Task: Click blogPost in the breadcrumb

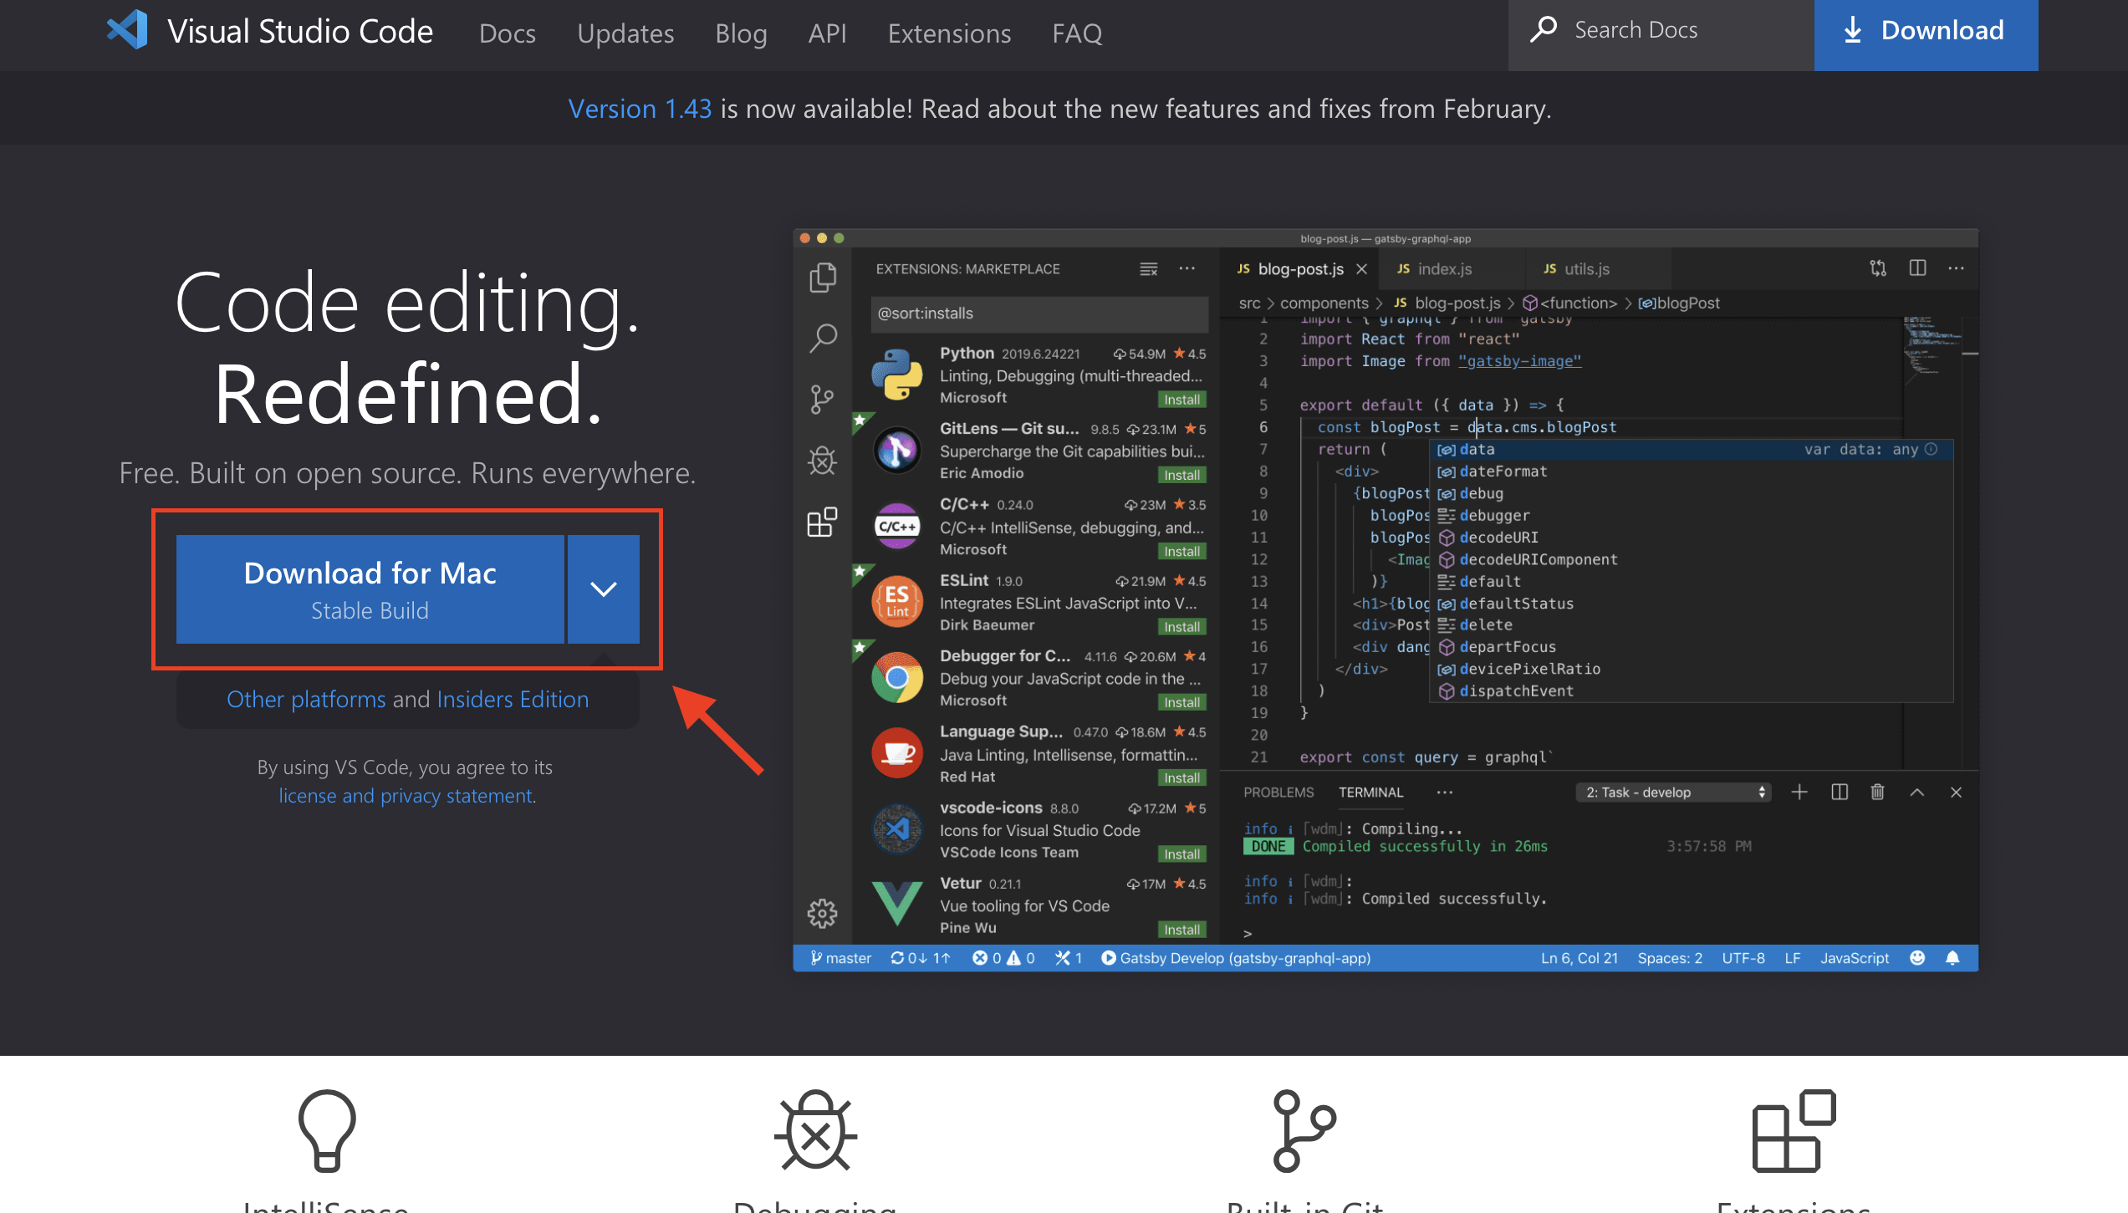Action: click(x=1679, y=303)
